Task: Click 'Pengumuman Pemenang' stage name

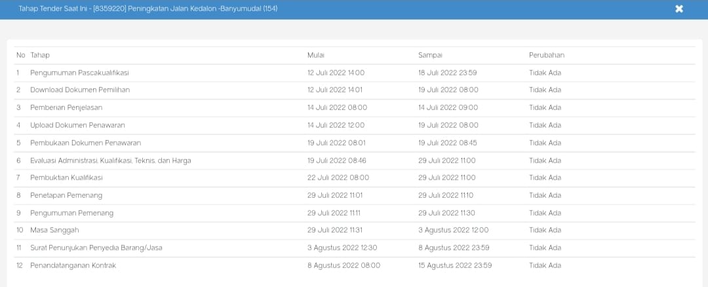Action: (x=71, y=213)
